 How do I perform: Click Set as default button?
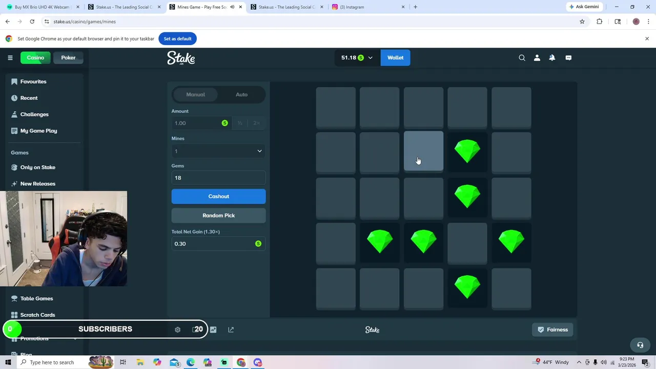[x=177, y=38]
